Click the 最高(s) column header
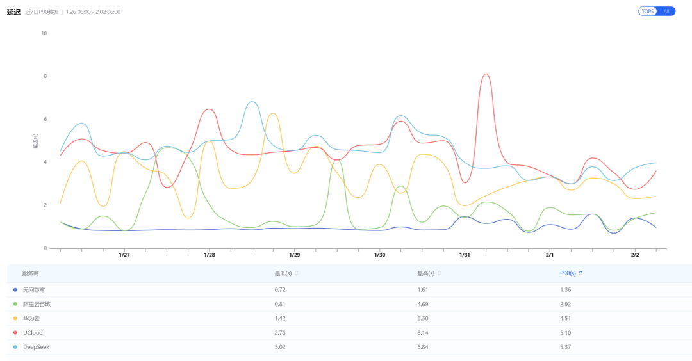This screenshot has height=361, width=692. (x=425, y=273)
